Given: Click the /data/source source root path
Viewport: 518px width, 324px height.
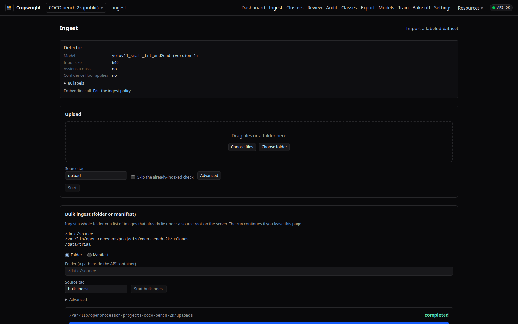Looking at the screenshot, I should click(x=79, y=234).
